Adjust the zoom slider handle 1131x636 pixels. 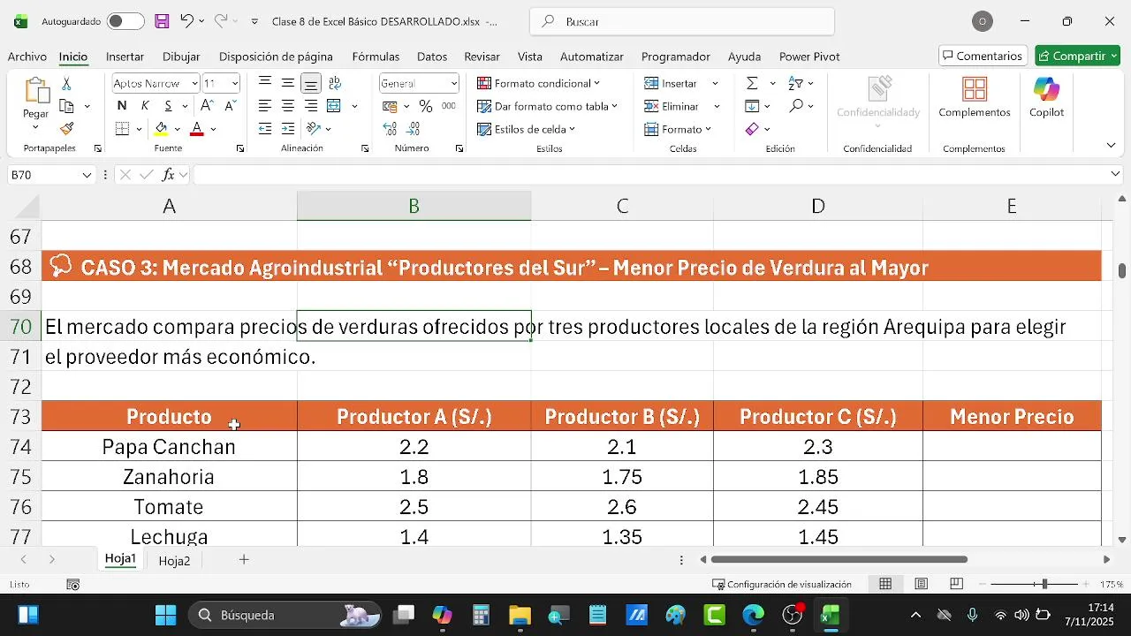[1044, 584]
